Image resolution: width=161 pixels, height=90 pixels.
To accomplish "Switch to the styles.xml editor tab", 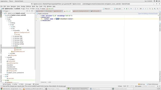I will (x=58, y=11).
